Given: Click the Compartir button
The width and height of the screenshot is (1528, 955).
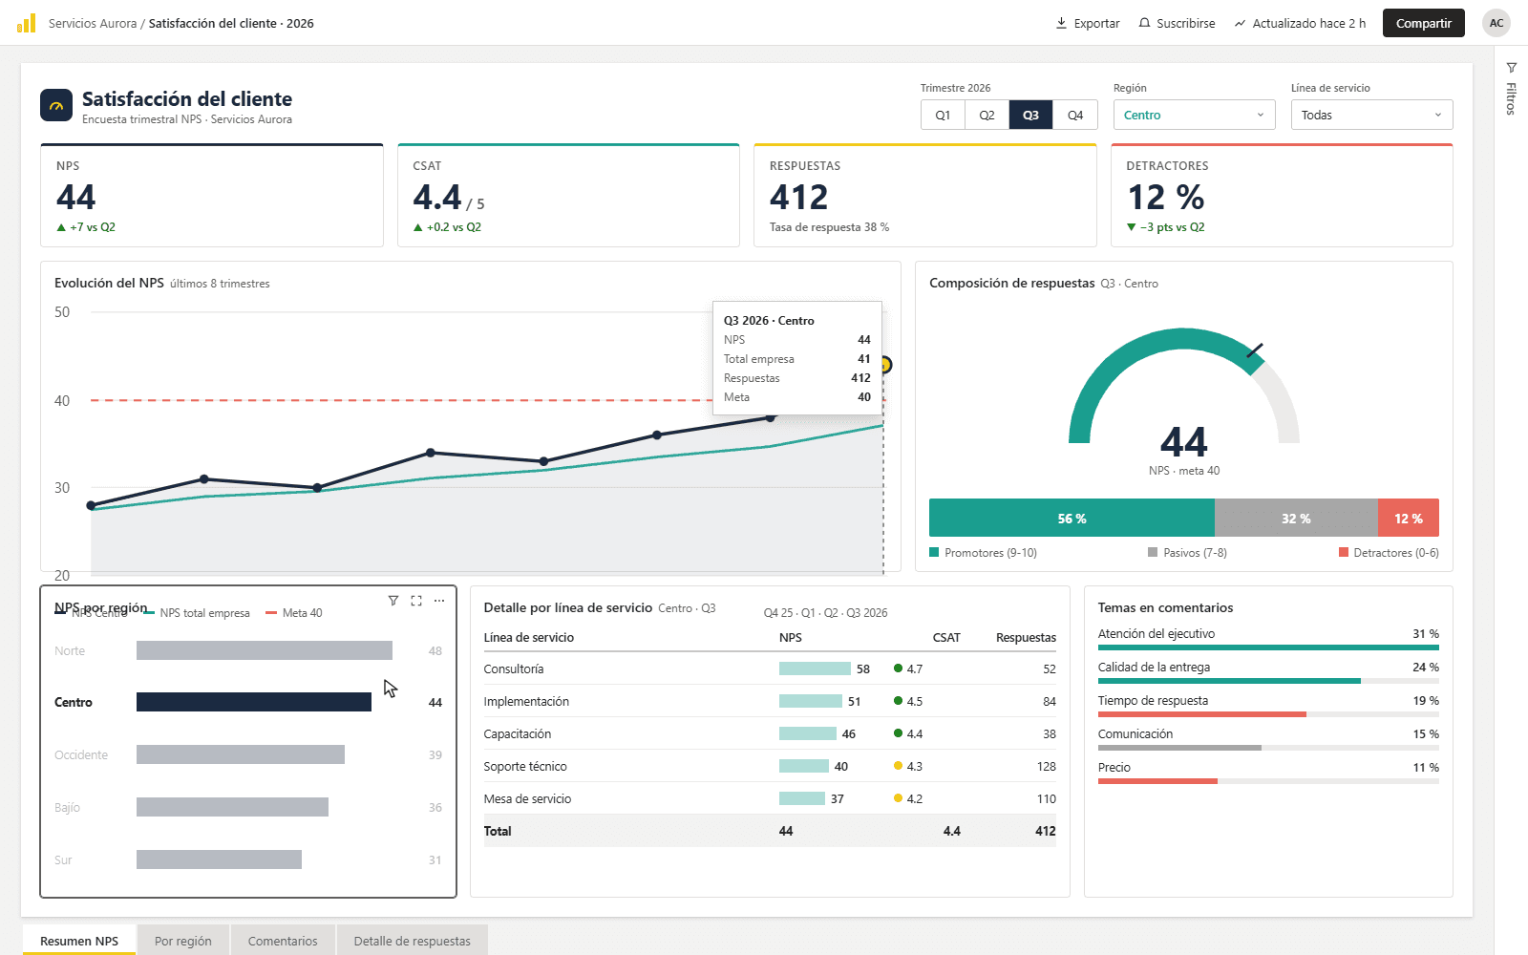Looking at the screenshot, I should click(1423, 23).
